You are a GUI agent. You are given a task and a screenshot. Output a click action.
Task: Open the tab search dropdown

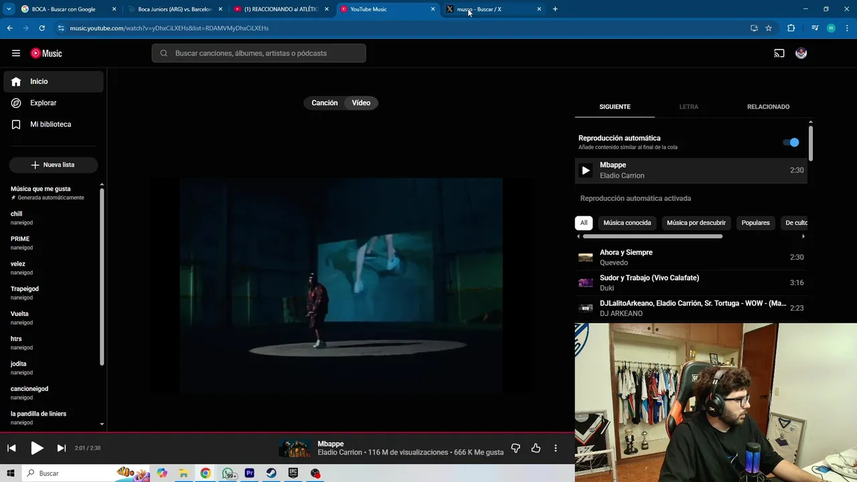pyautogui.click(x=9, y=9)
